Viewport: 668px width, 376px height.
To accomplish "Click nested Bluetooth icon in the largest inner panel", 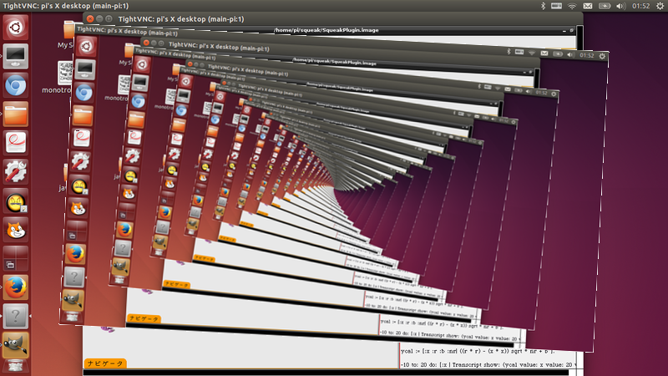I will [x=509, y=51].
